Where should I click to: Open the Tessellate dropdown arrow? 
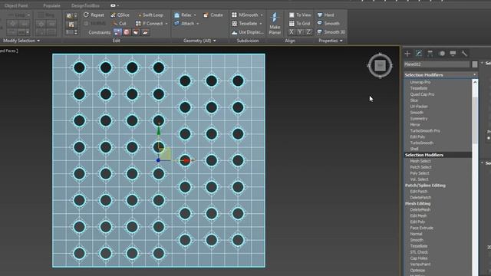[261, 24]
